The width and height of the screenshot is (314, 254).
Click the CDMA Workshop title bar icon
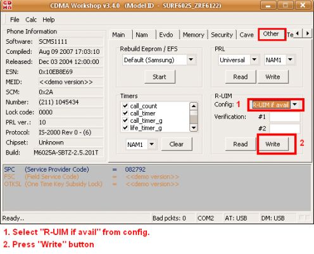pos(7,5)
